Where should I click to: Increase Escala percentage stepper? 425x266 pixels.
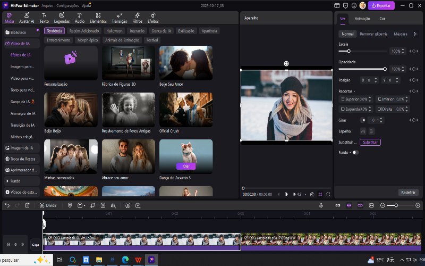point(403,49)
